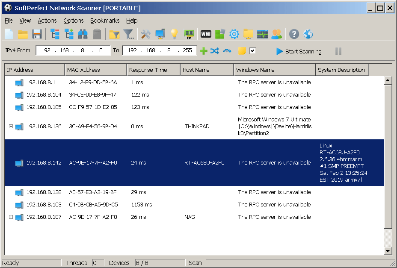Click the globe web icon
This screenshot has width=397, height=268.
pos(308,34)
